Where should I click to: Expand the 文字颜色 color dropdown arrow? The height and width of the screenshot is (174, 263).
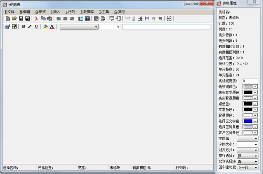[x=255, y=110]
